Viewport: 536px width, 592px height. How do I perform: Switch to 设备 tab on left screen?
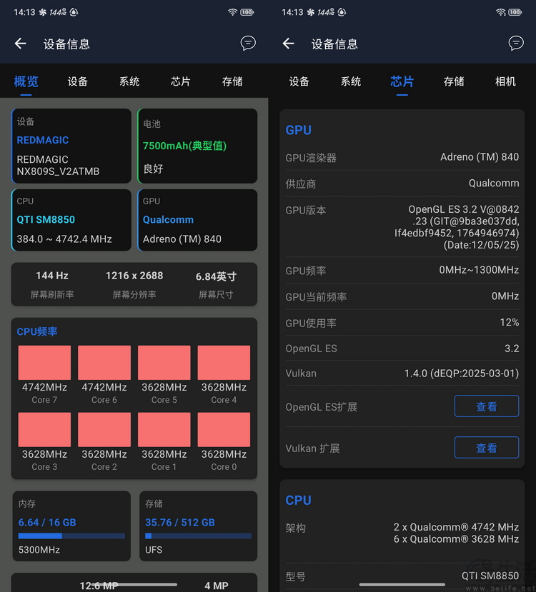[x=77, y=81]
